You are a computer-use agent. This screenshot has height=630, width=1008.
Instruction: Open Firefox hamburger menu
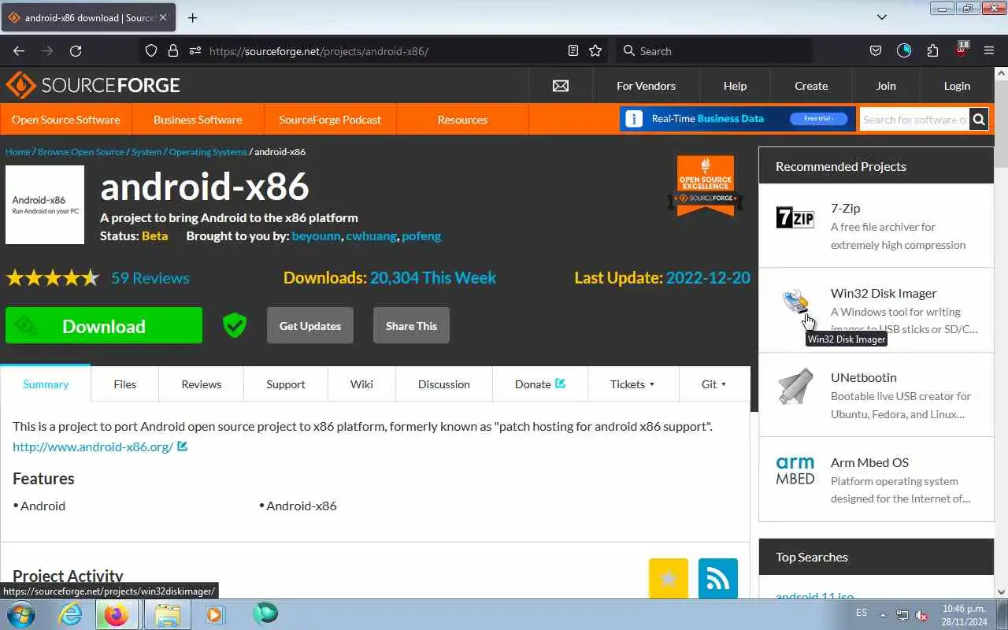click(x=989, y=51)
